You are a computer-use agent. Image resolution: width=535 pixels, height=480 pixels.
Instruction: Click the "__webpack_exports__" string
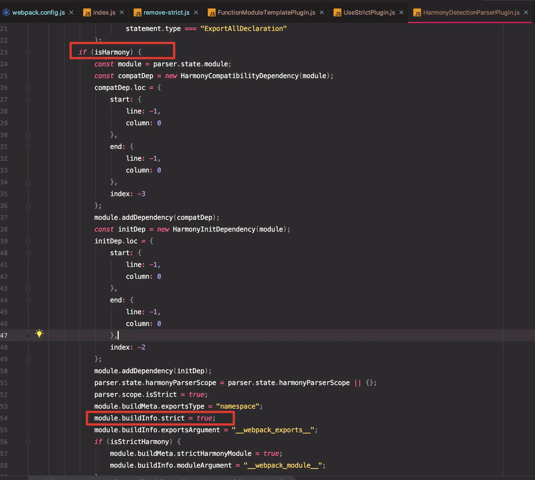(x=273, y=430)
